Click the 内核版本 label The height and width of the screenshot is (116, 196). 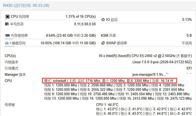click(x=11, y=62)
